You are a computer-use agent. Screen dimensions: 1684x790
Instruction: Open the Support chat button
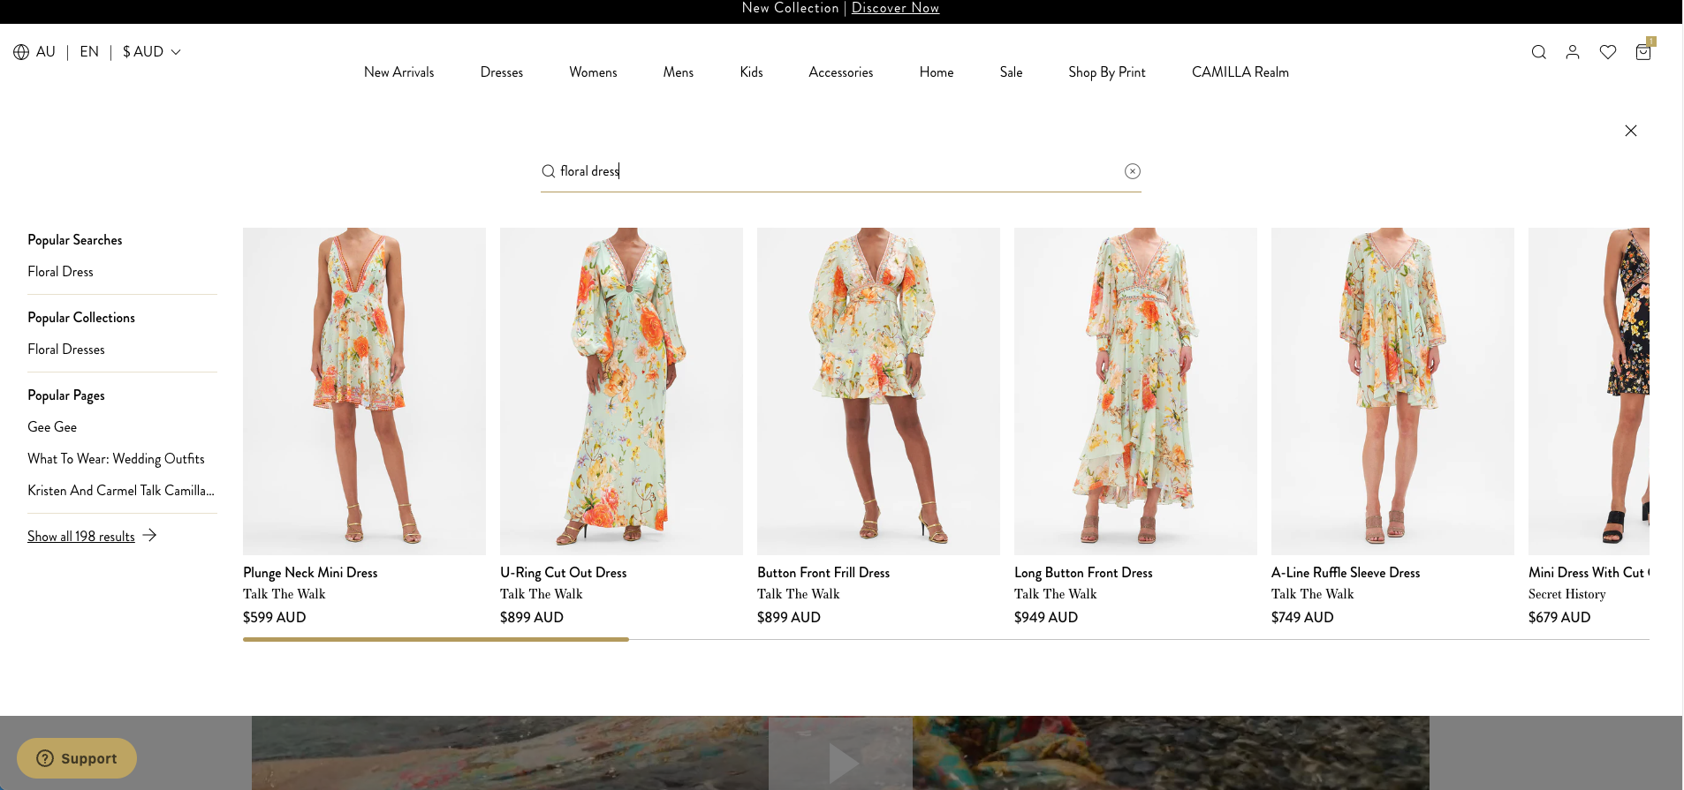tap(77, 758)
